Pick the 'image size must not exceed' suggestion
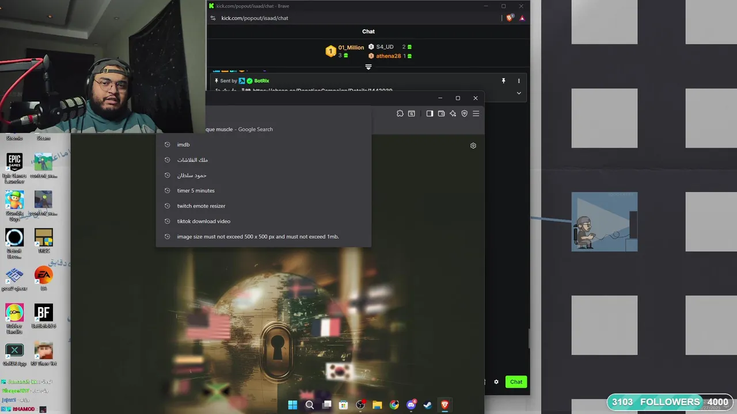Image resolution: width=737 pixels, height=414 pixels. (x=264, y=236)
